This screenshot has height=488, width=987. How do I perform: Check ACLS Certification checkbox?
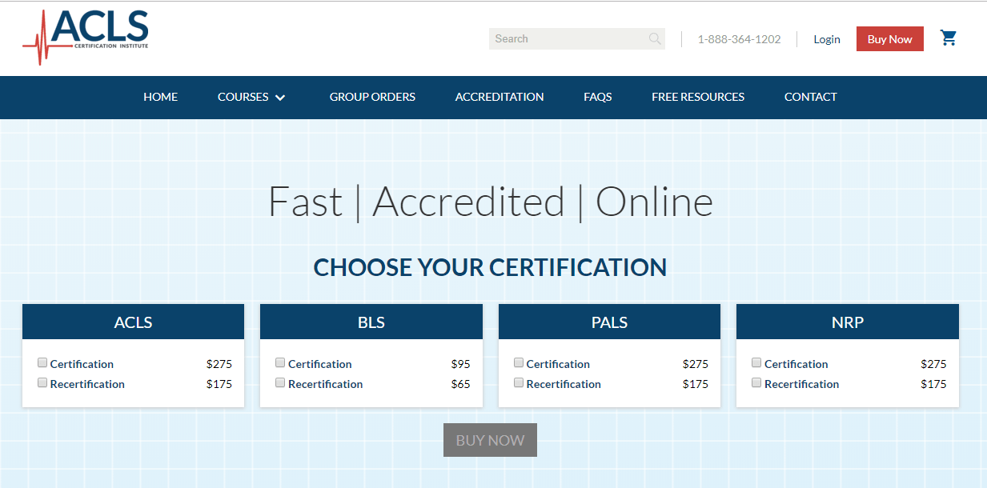point(42,362)
